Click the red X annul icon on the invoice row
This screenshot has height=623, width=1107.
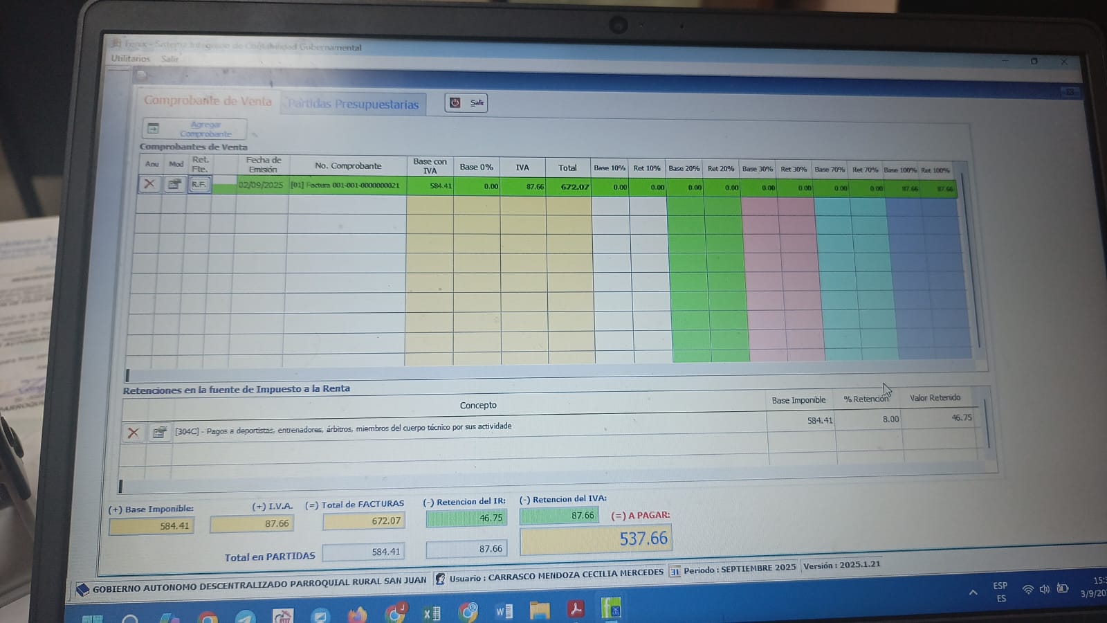149,184
